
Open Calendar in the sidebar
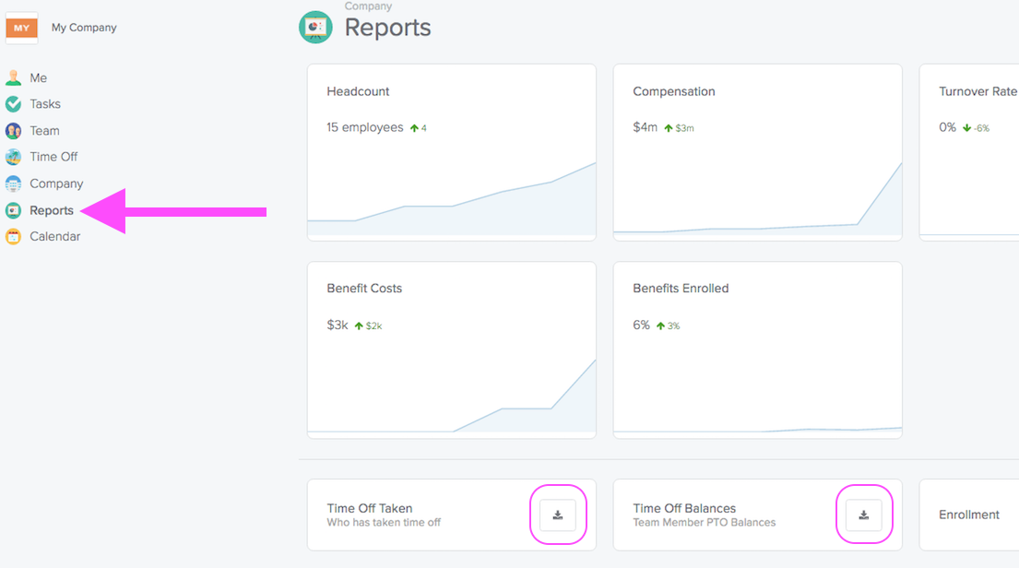click(55, 237)
